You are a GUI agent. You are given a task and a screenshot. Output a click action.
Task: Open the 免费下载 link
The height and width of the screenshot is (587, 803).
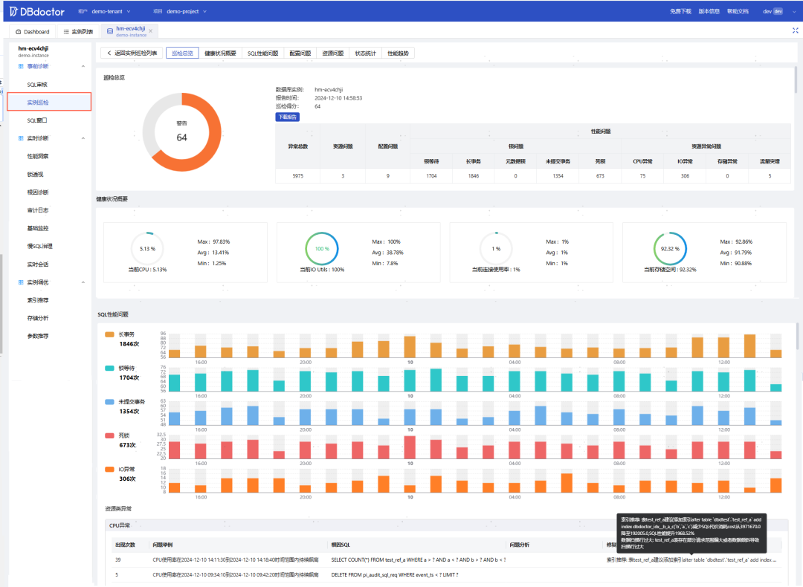tap(680, 11)
